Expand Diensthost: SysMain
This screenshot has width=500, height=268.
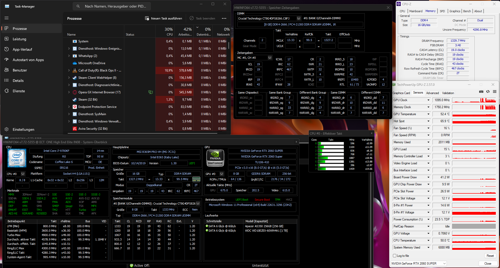pyautogui.click(x=69, y=114)
